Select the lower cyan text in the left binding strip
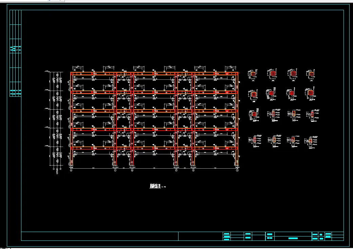Image resolution: width=353 pixels, height=249 pixels. [16, 92]
